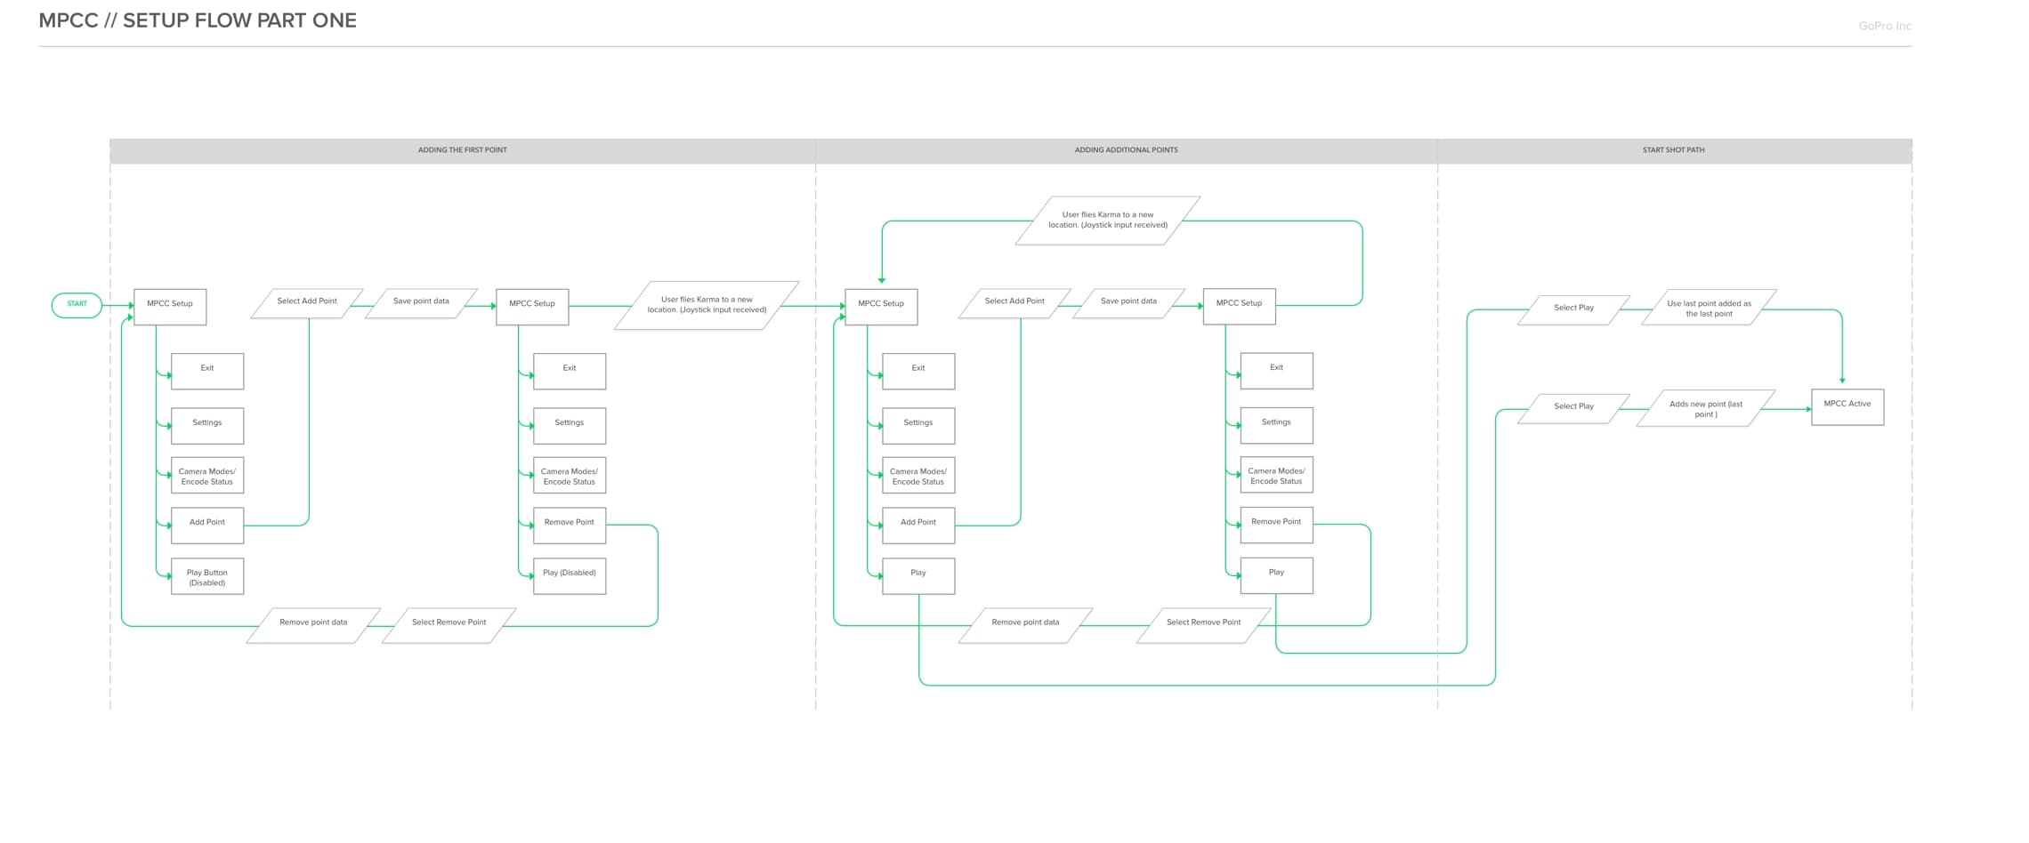Click "Select Add Point" in Adding Additional Points section

click(1014, 303)
